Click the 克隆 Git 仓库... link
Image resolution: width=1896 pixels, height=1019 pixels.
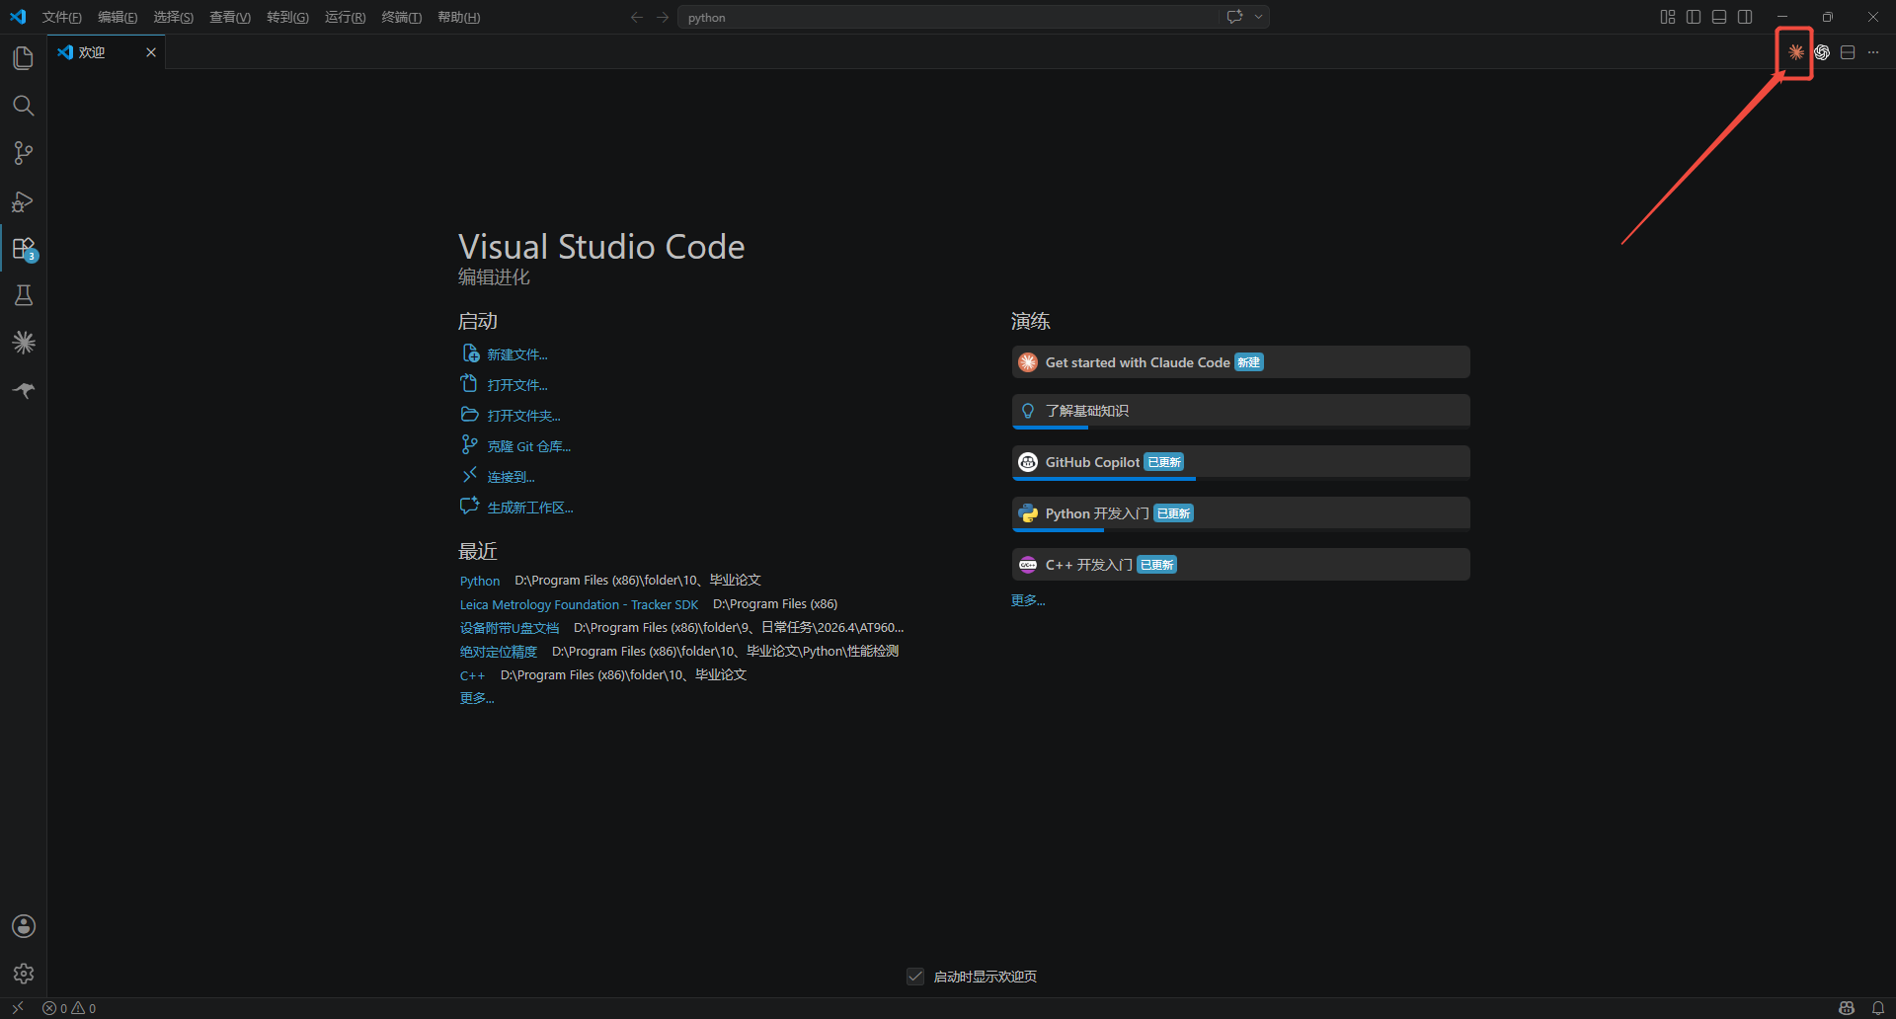coord(529,446)
